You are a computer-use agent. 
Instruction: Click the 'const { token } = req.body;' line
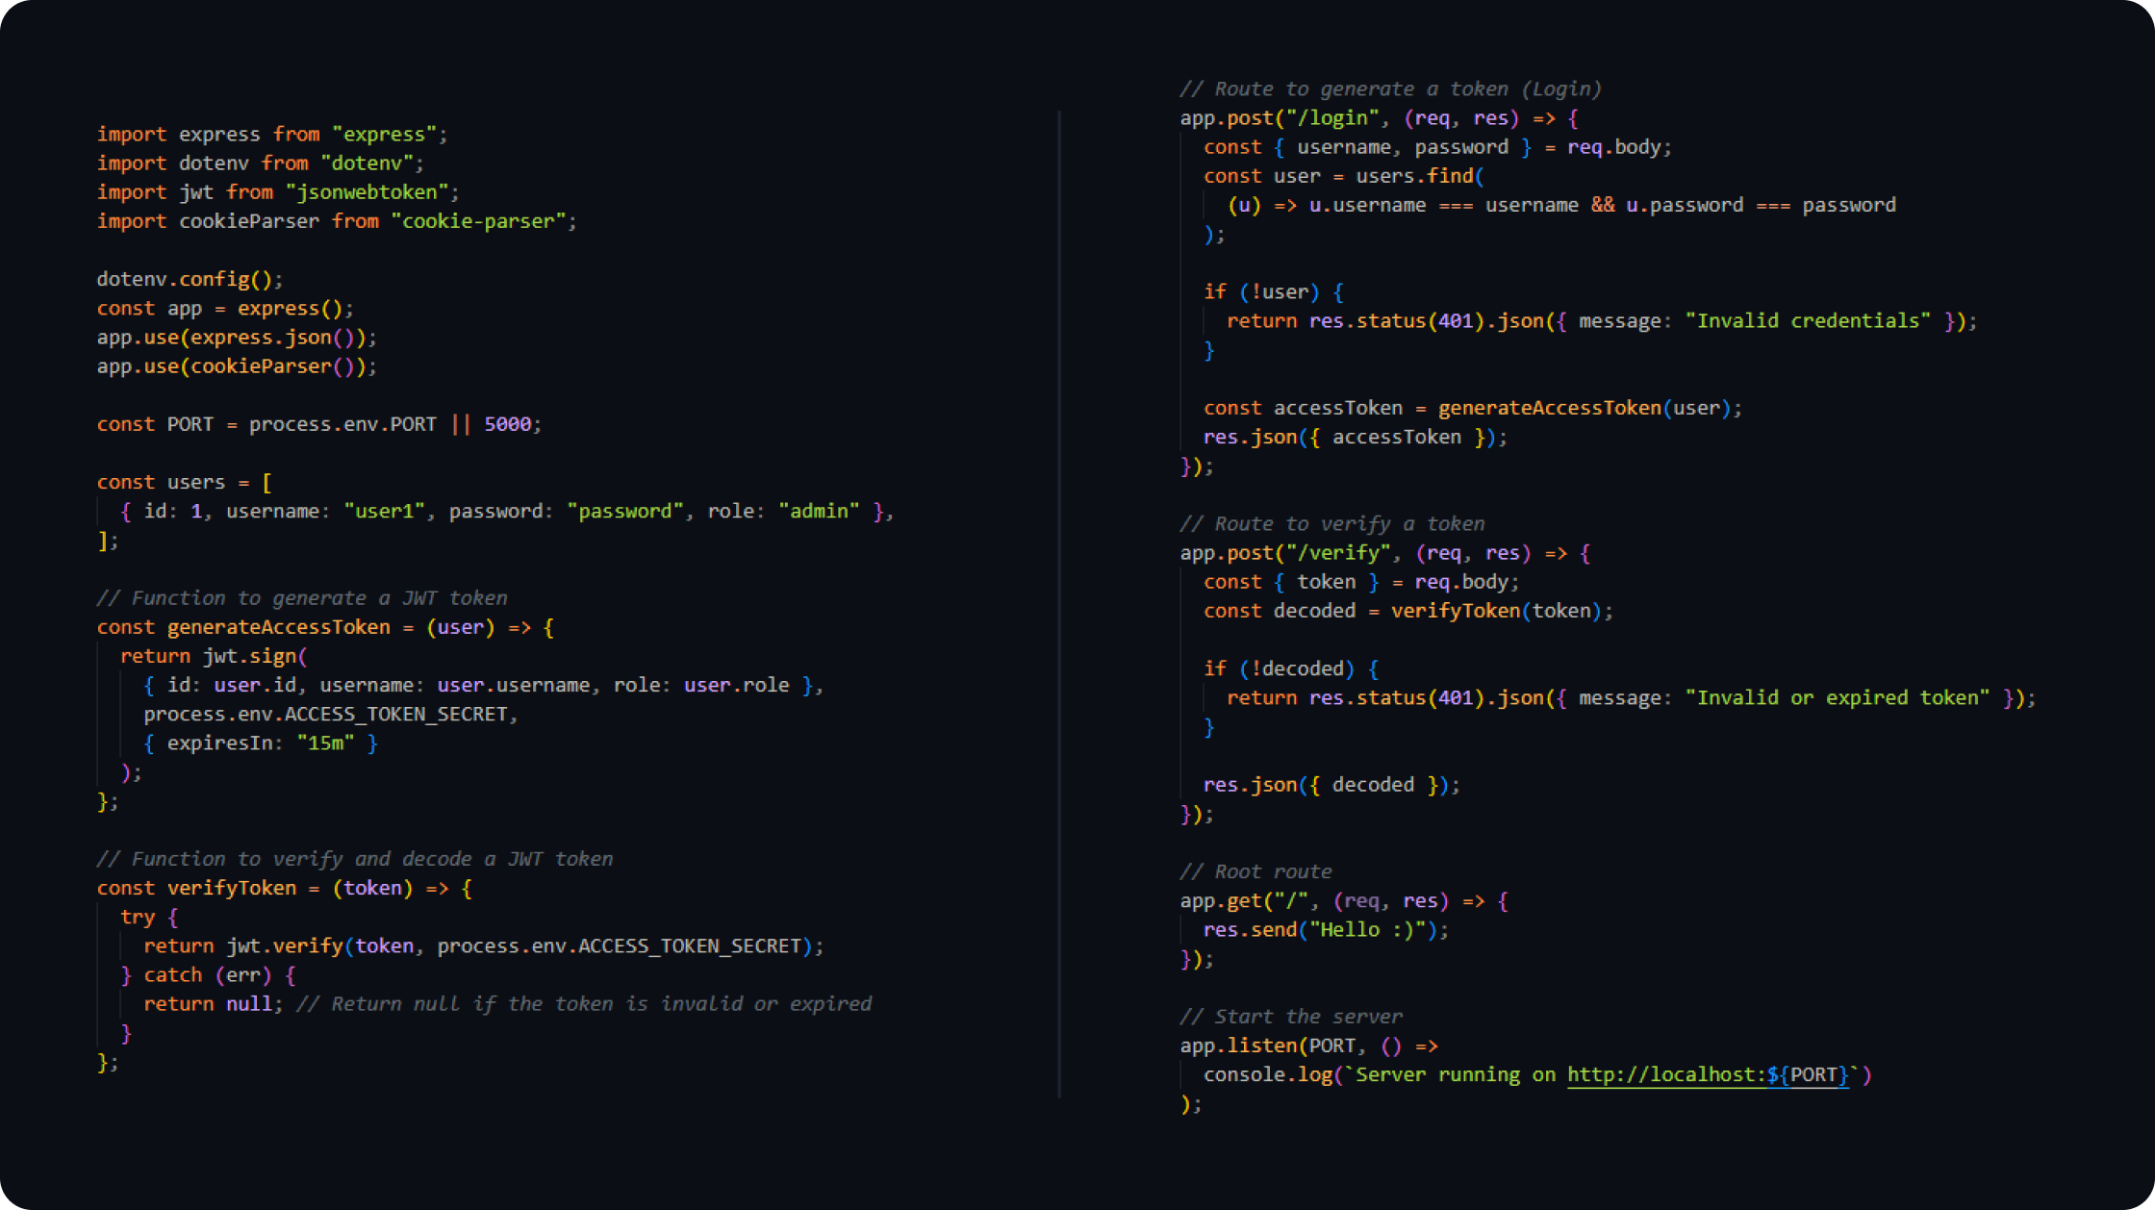coord(1361,581)
